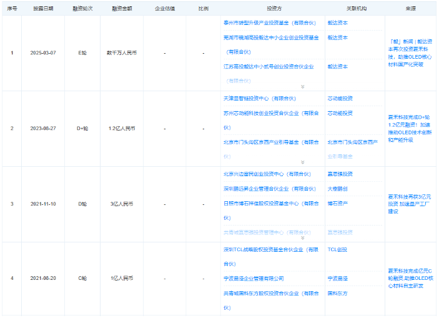Select the D轮 round cell
The image size is (439, 318).
pyautogui.click(x=82, y=204)
